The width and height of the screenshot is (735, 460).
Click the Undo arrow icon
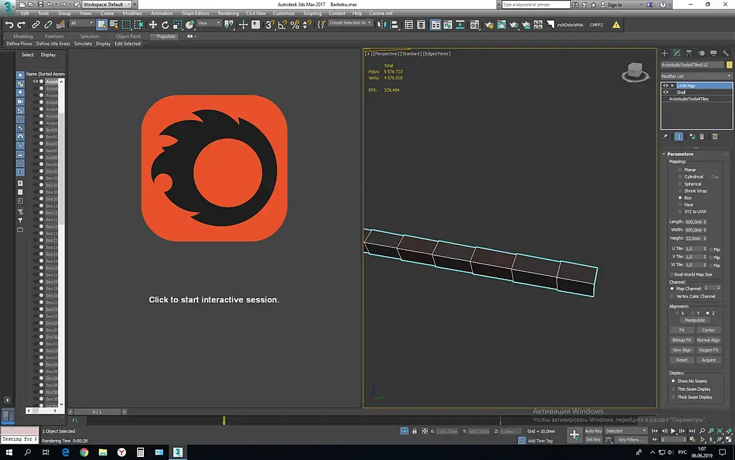[9, 25]
